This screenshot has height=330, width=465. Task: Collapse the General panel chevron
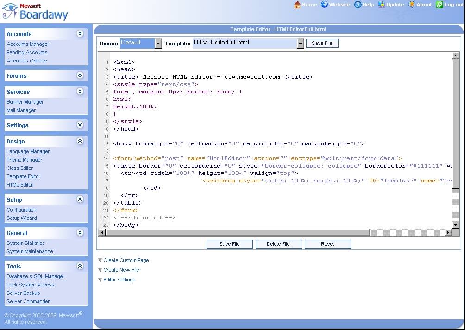(80, 232)
